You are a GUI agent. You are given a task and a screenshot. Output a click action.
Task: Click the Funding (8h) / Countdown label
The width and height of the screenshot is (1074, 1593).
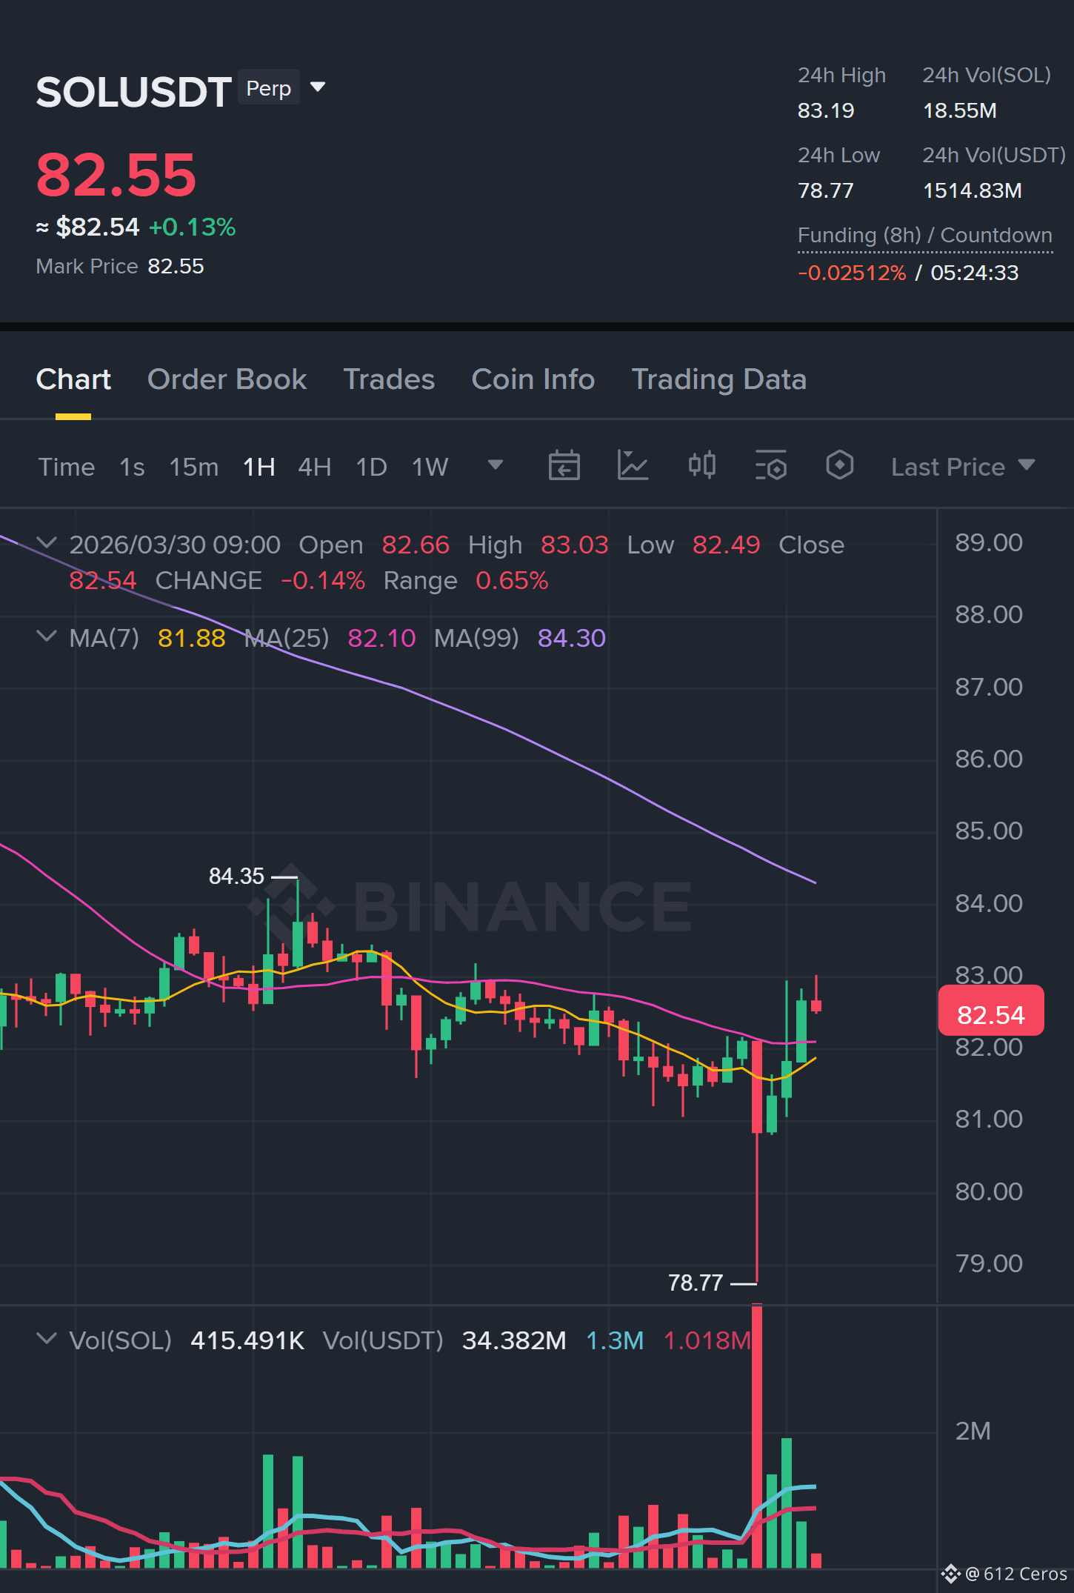point(924,236)
